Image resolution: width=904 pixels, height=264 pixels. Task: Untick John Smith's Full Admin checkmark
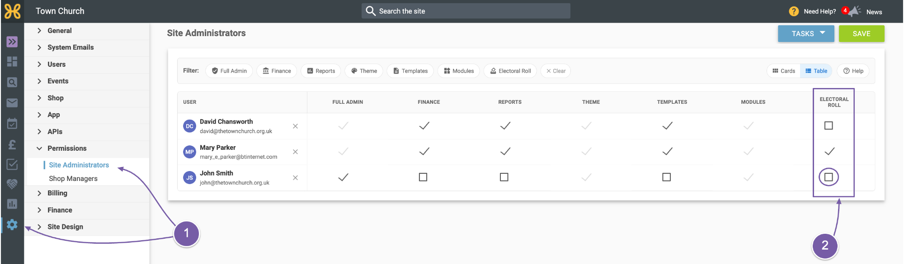(x=343, y=177)
